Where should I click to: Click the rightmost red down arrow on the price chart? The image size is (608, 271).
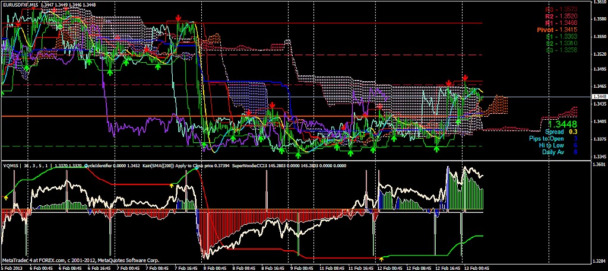[x=465, y=78]
